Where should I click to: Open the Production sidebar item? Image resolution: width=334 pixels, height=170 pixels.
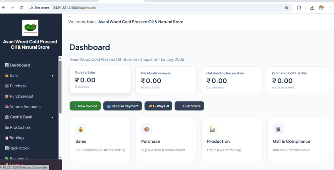click(29, 127)
